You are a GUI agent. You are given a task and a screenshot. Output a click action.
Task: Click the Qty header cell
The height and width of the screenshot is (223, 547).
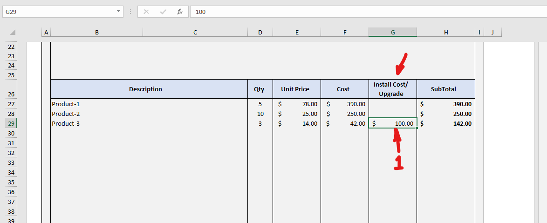(x=260, y=89)
